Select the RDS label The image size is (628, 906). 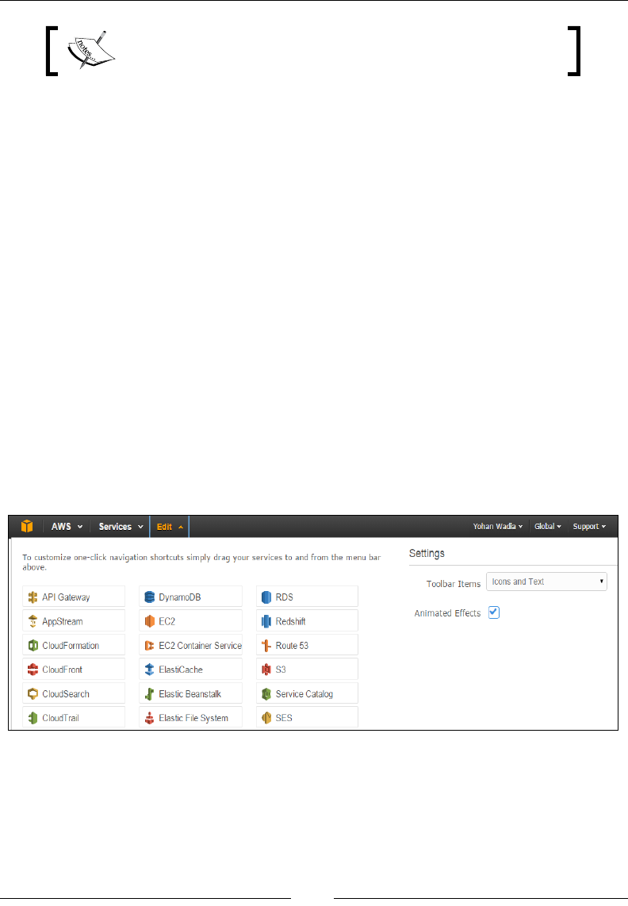284,597
